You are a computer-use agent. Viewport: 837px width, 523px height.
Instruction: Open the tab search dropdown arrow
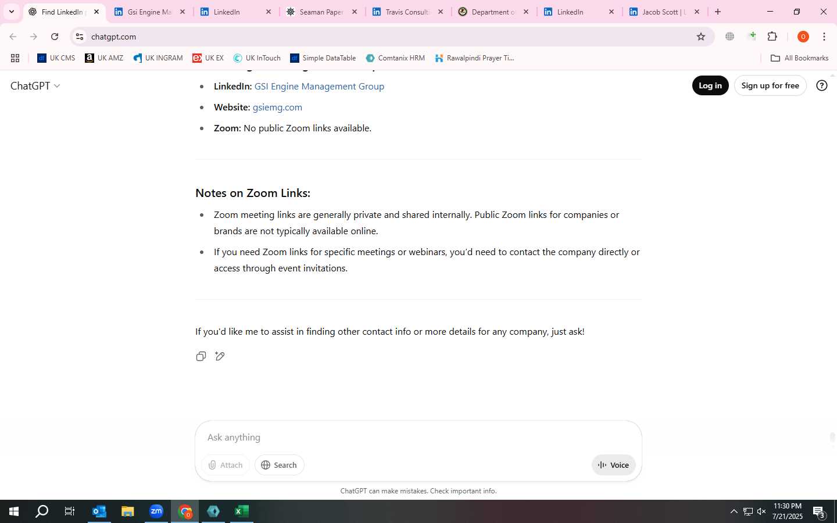point(11,12)
